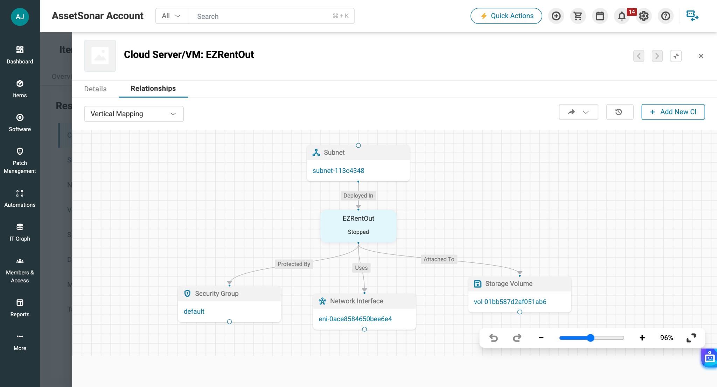Open the All search filter dropdown
Image resolution: width=717 pixels, height=387 pixels.
tap(172, 16)
